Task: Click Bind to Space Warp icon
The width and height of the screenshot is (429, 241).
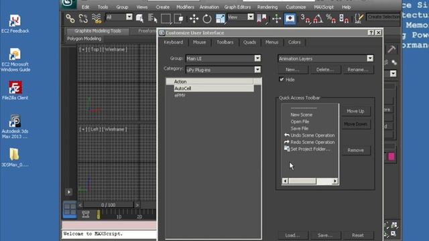Action: tap(97, 19)
